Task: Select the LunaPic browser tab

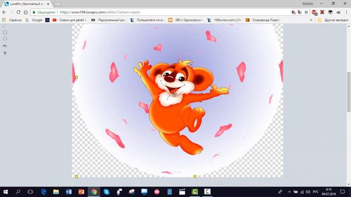Action: (26, 4)
